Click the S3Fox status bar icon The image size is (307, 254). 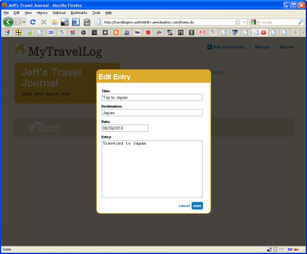(293, 250)
